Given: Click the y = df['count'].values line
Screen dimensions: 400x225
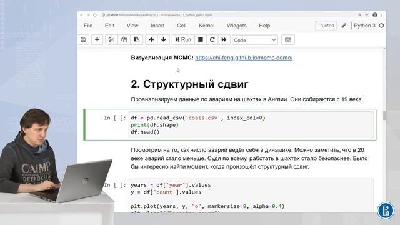Looking at the screenshot, I should coord(166,192).
